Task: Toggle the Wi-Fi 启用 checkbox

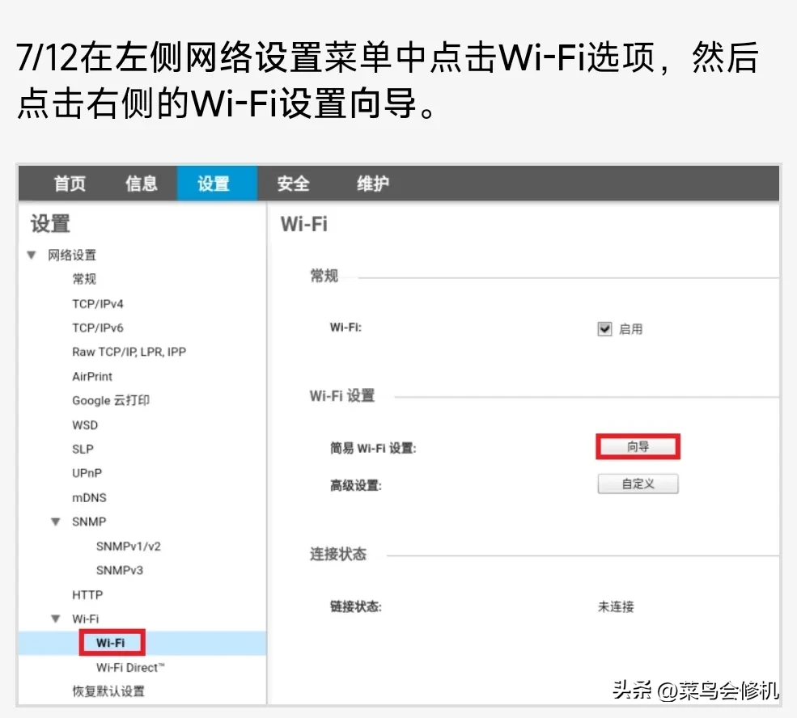Action: point(604,329)
